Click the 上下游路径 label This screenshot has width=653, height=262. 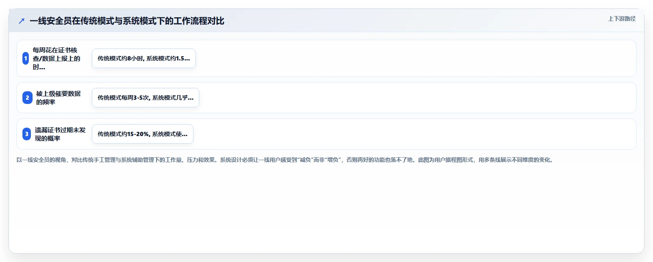click(622, 19)
